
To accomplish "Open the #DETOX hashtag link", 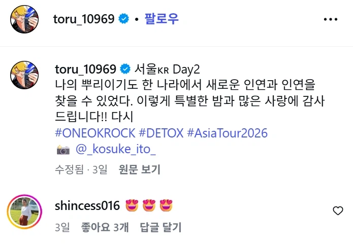I will click(162, 134).
